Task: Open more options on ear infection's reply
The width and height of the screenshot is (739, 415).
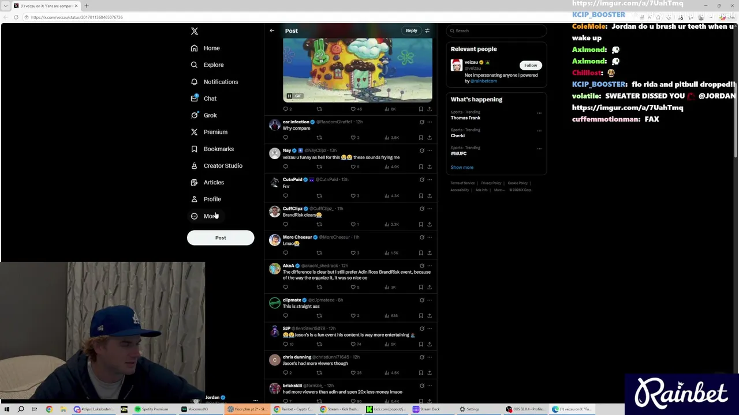Action: (430, 122)
